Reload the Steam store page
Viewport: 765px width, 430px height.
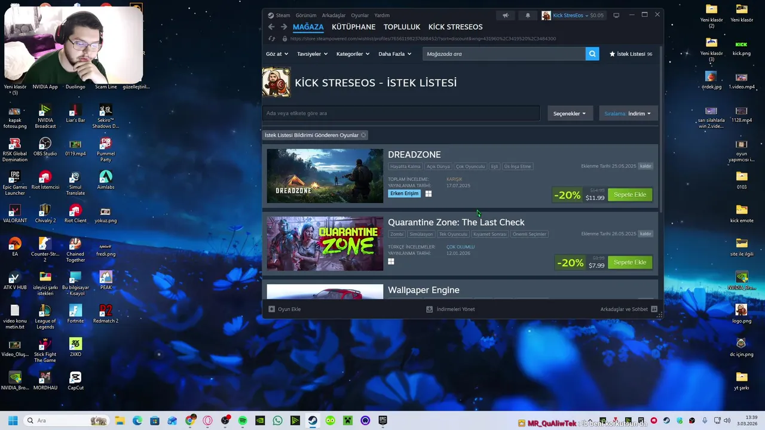click(x=271, y=39)
